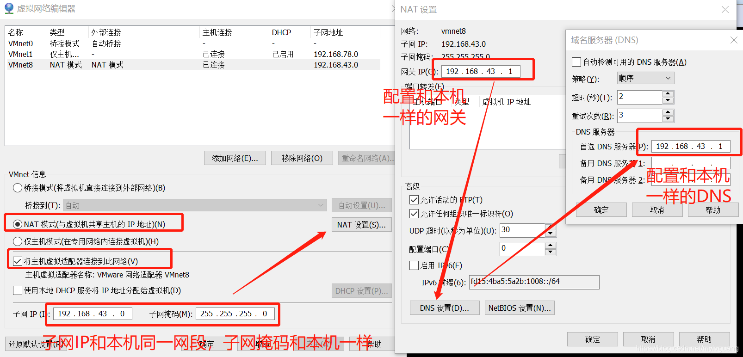Click 重命名网络(A)... button
The width and height of the screenshot is (743, 357).
click(366, 158)
